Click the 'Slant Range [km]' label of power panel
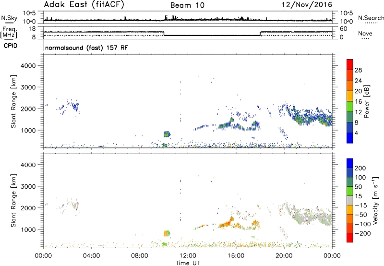 coord(13,101)
